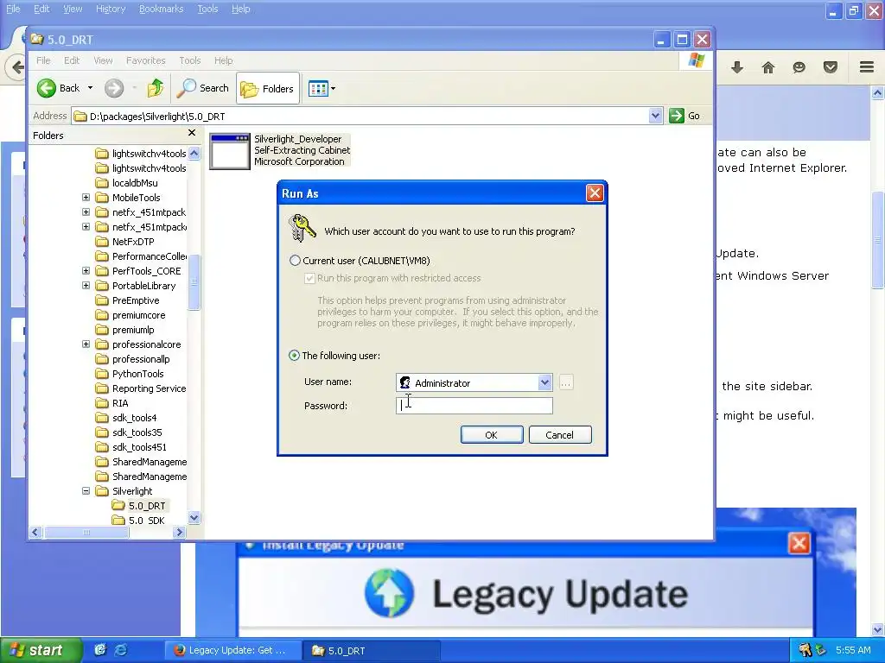
Task: Click the Pocket icon in Firefox toolbar
Action: (x=831, y=67)
